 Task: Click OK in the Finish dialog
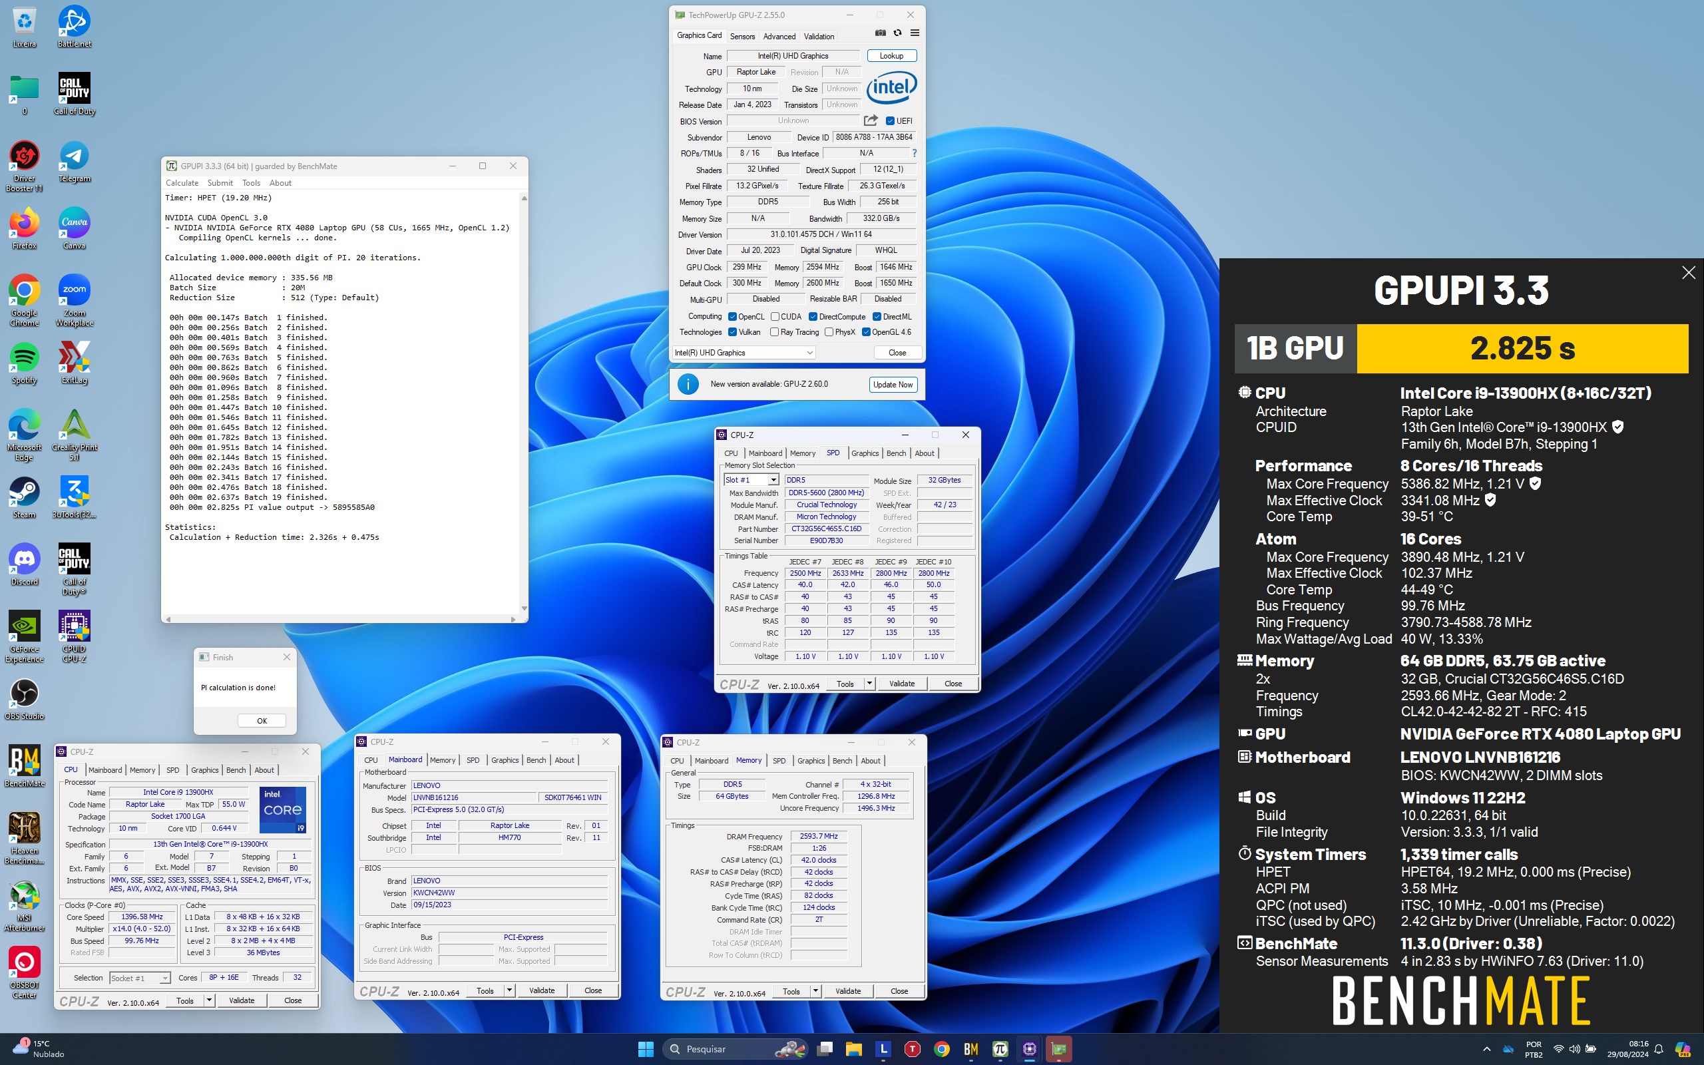[x=262, y=721]
